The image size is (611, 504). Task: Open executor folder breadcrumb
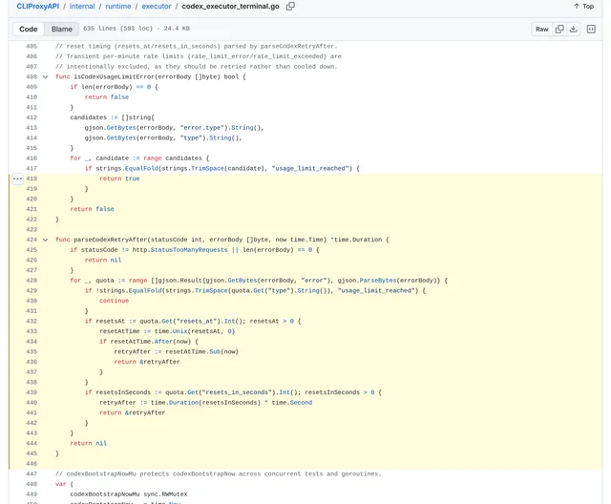coord(157,7)
